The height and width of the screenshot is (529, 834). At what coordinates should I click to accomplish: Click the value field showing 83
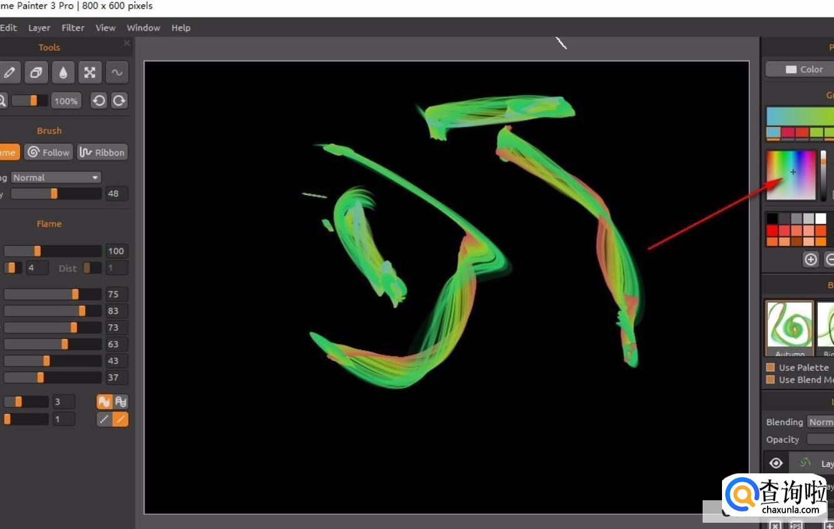[x=116, y=311]
